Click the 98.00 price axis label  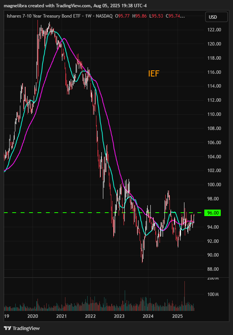(x=213, y=198)
